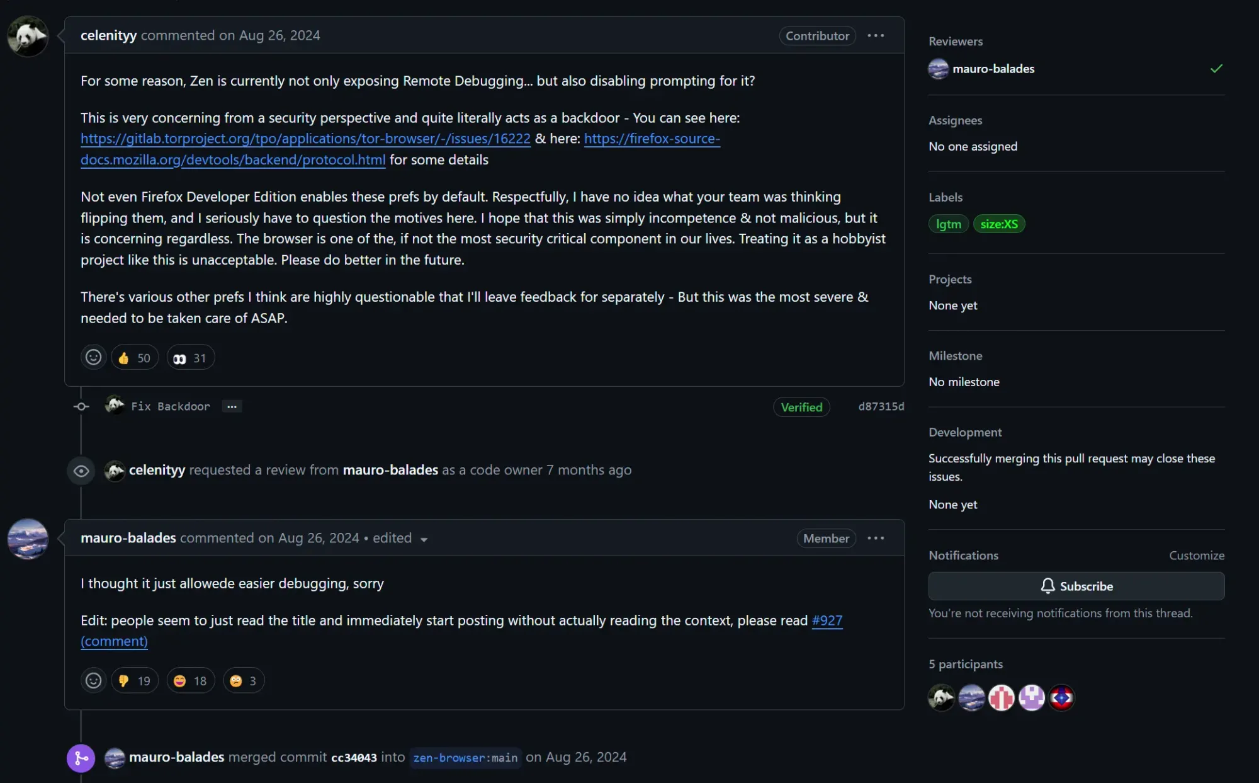Open mauro-balades in review request line
Viewport: 1259px width, 783px height.
point(390,470)
